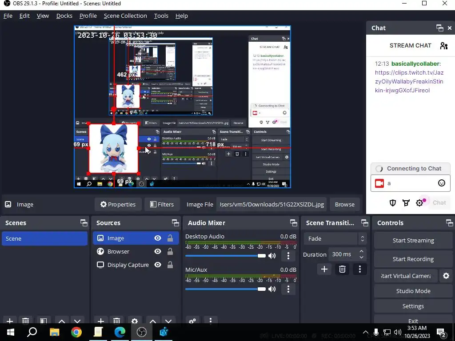Open Mic/Aux options three-dot menu
Viewport: 455px width, 341px height.
pyautogui.click(x=288, y=289)
